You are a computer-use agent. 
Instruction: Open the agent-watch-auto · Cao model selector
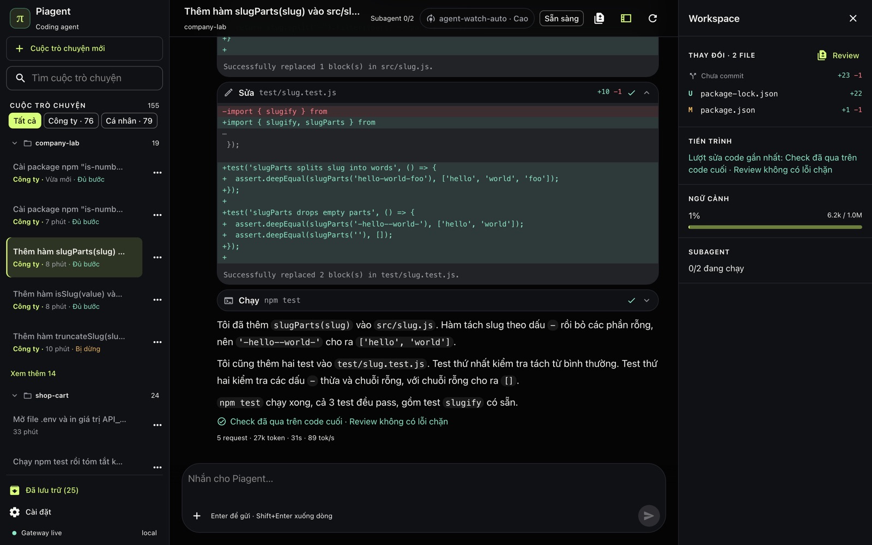[477, 19]
